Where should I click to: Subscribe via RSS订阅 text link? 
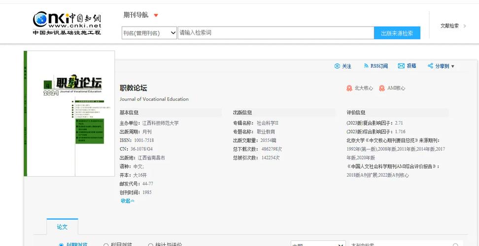pos(379,66)
